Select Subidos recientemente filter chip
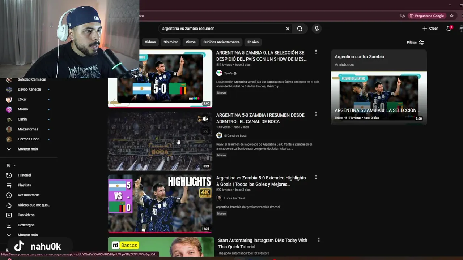463x260 pixels. coord(221,42)
